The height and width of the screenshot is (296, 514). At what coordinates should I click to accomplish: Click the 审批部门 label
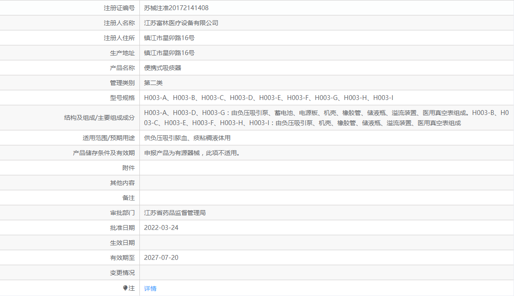click(x=122, y=213)
